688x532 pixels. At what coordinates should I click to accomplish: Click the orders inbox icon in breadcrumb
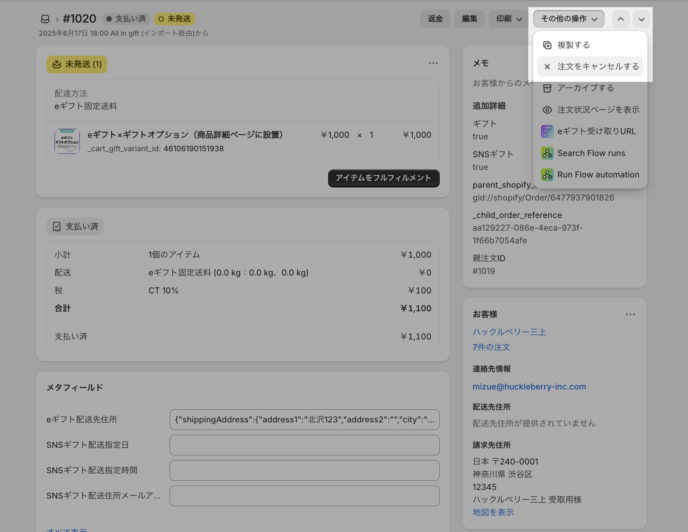pos(45,19)
